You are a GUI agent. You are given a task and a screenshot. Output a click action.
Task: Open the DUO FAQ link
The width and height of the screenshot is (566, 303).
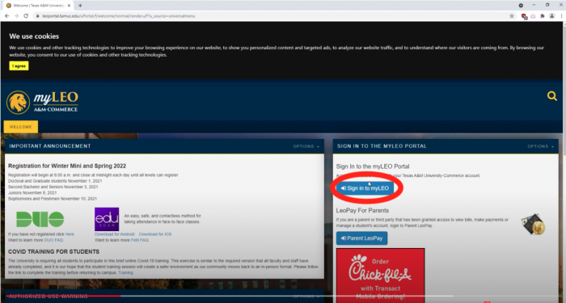[x=53, y=240]
